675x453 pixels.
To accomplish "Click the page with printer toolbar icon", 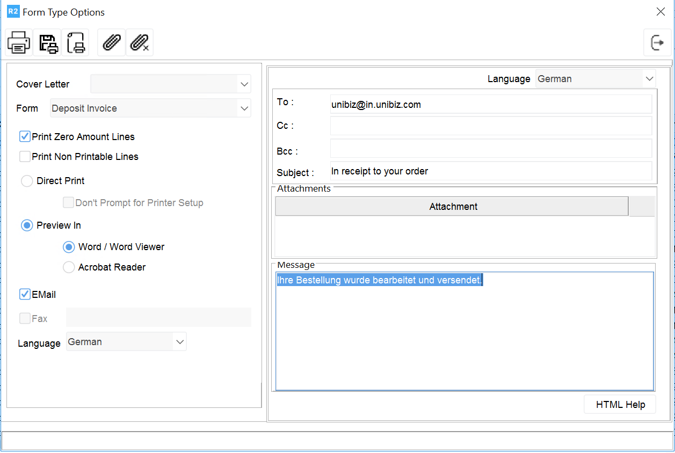I will click(75, 42).
